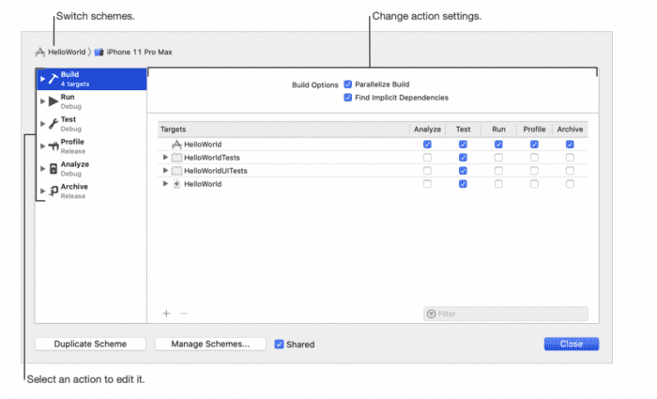The width and height of the screenshot is (657, 399).
Task: Select the Build action hammer icon
Action: coord(53,79)
